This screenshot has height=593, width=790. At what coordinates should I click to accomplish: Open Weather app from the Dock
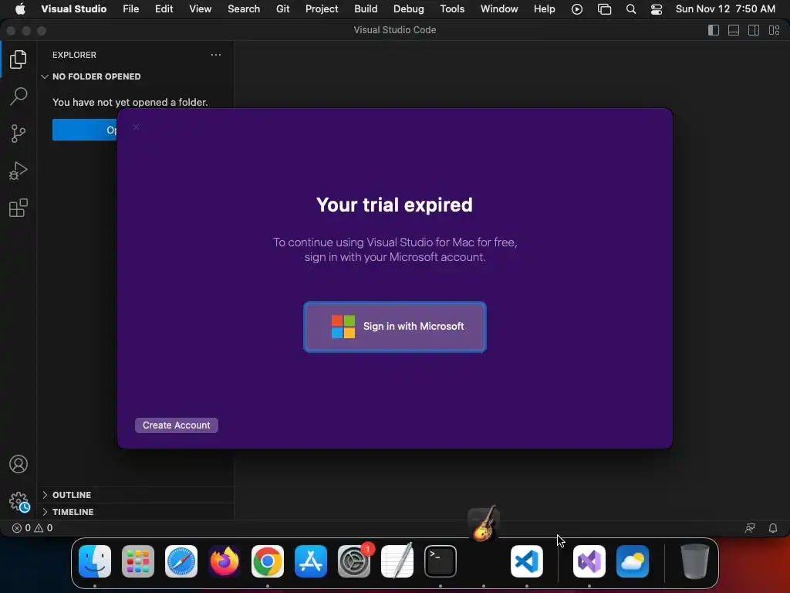[x=633, y=561]
